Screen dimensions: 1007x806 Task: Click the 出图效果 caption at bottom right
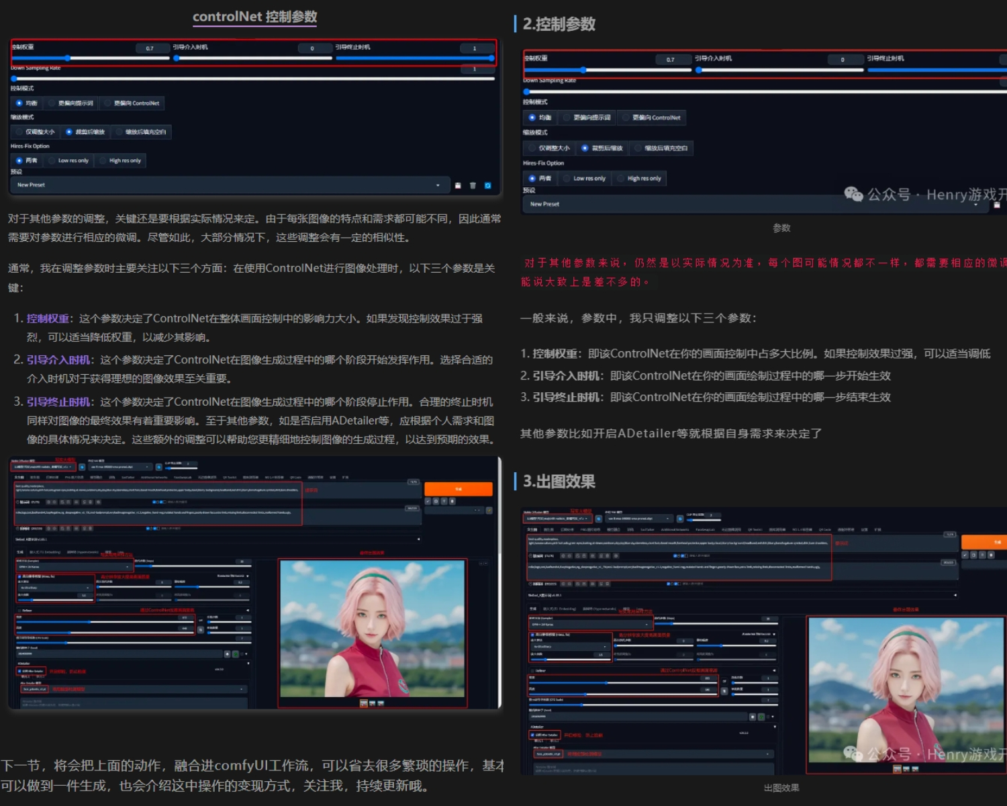(x=781, y=788)
